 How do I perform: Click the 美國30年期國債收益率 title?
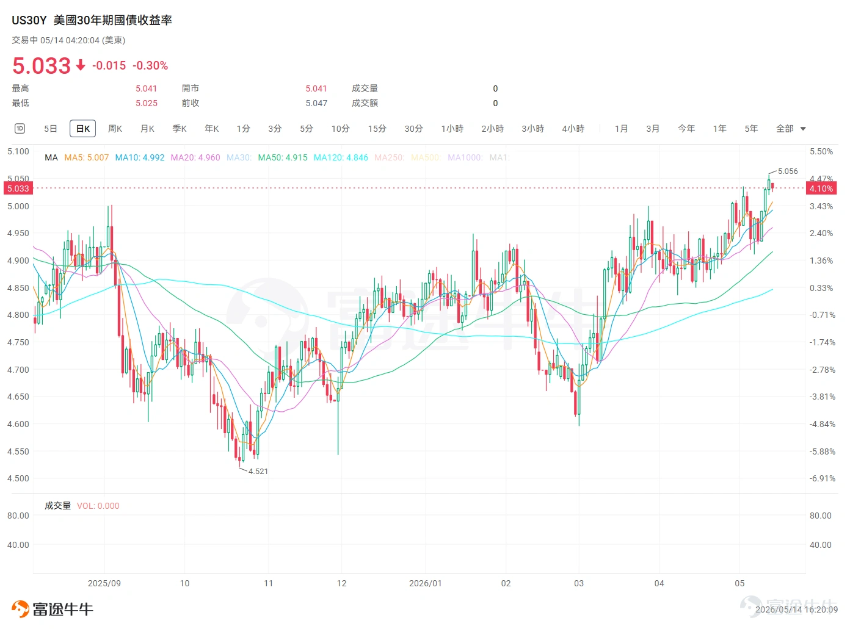(113, 20)
